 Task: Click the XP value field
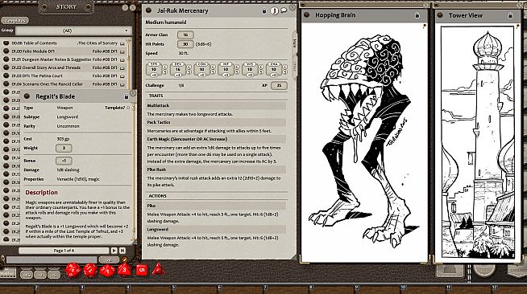(279, 86)
